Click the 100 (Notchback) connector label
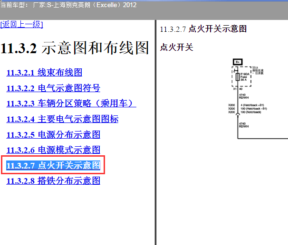 [x=251, y=112]
